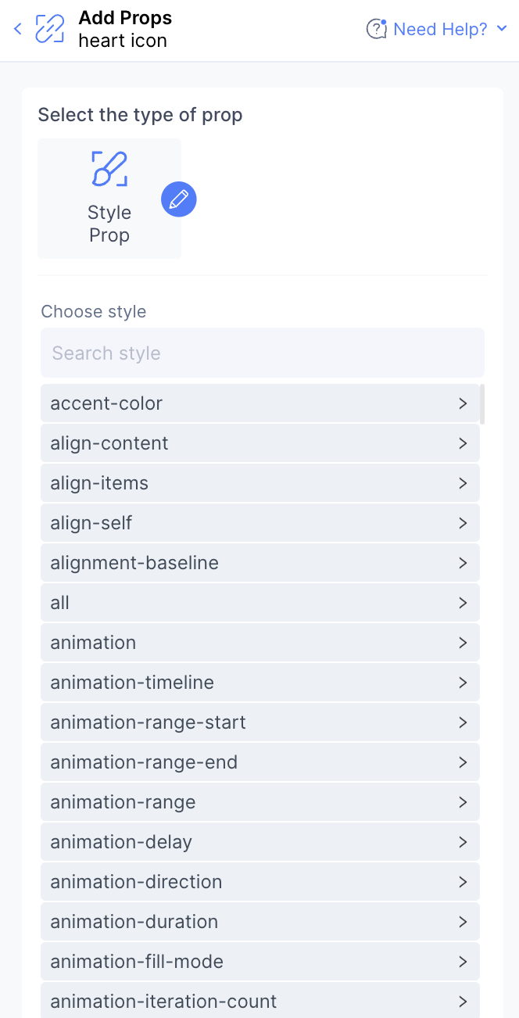519x1018 pixels.
Task: Pick the alignment-baseline style
Action: tap(259, 562)
